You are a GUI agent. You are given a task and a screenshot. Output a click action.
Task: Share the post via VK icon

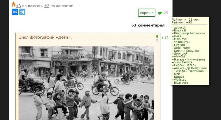(x=15, y=12)
